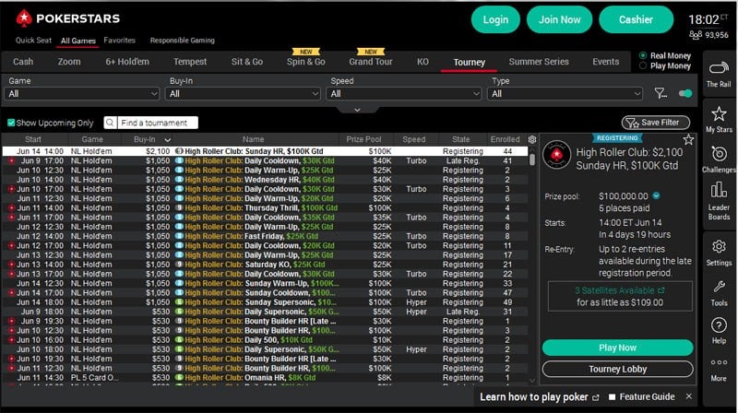The width and height of the screenshot is (738, 413).
Task: Sort by Enrolled column header
Action: coord(505,139)
